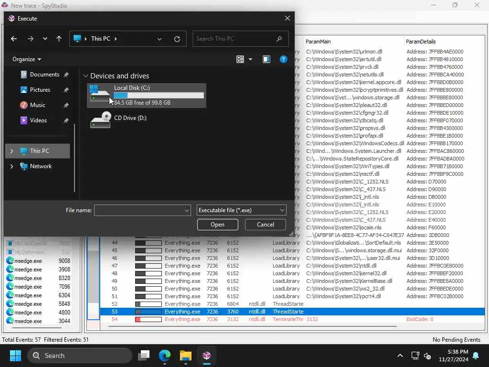Screen dimensions: 489x367
Task: Select msedge.exe process 7096
Action: click(39, 287)
